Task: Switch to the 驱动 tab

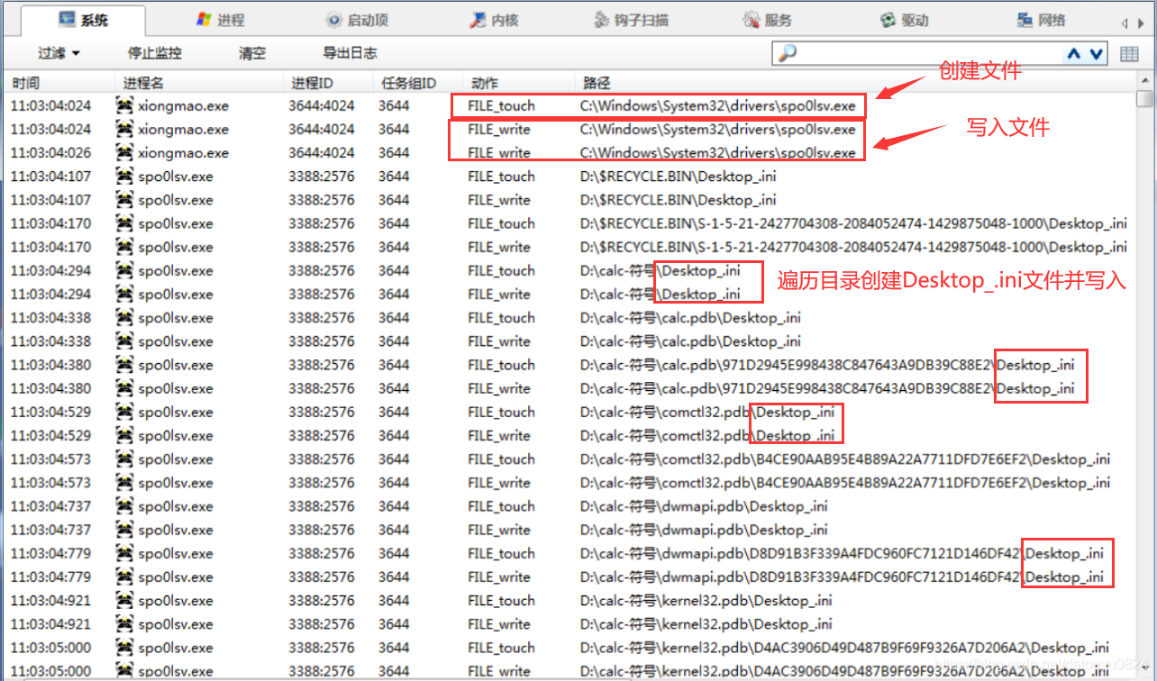Action: (905, 20)
